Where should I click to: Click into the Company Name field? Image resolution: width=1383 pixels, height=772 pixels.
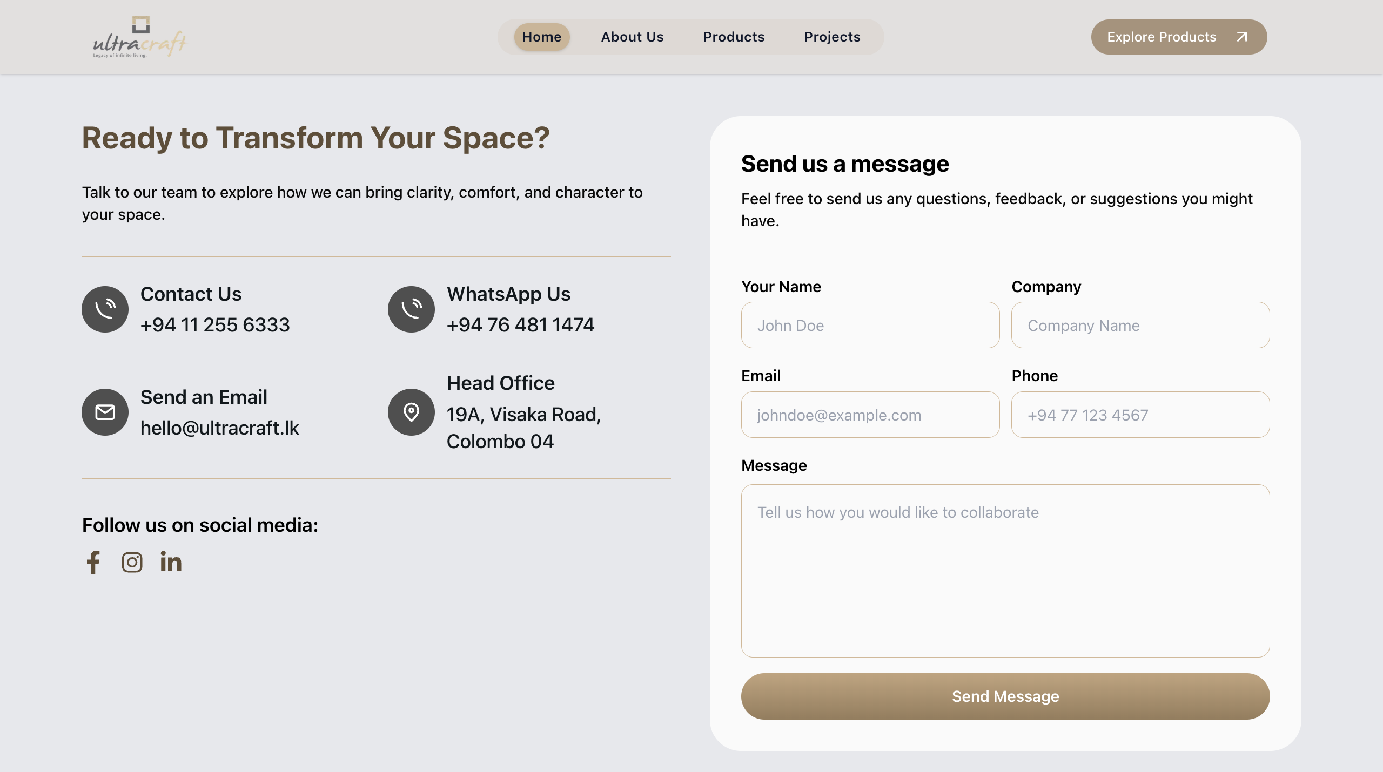pyautogui.click(x=1140, y=325)
